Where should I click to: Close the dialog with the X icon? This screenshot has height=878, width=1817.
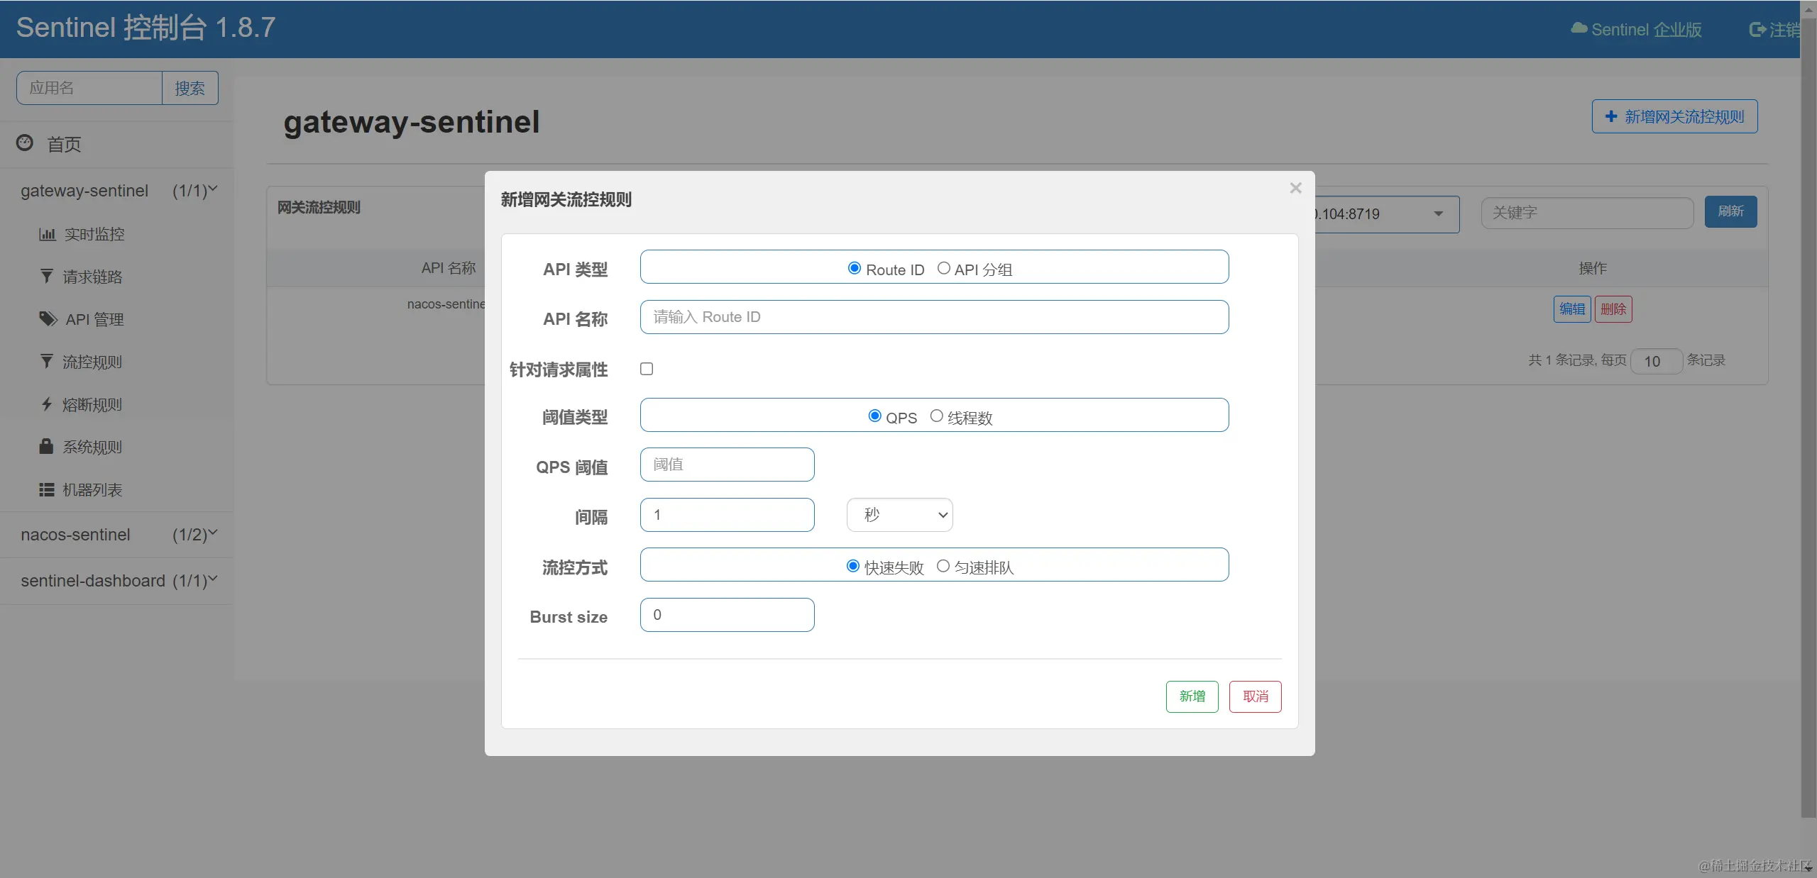(x=1295, y=188)
